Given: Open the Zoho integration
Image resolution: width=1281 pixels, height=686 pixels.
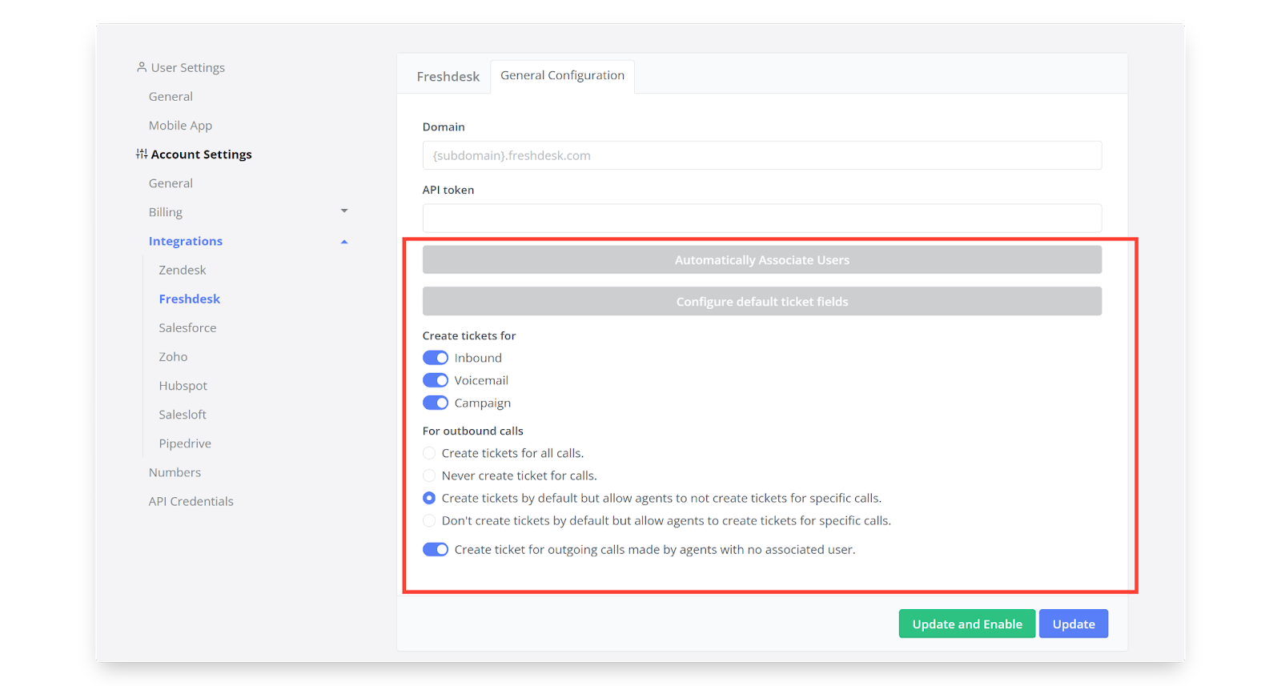Looking at the screenshot, I should pyautogui.click(x=173, y=356).
